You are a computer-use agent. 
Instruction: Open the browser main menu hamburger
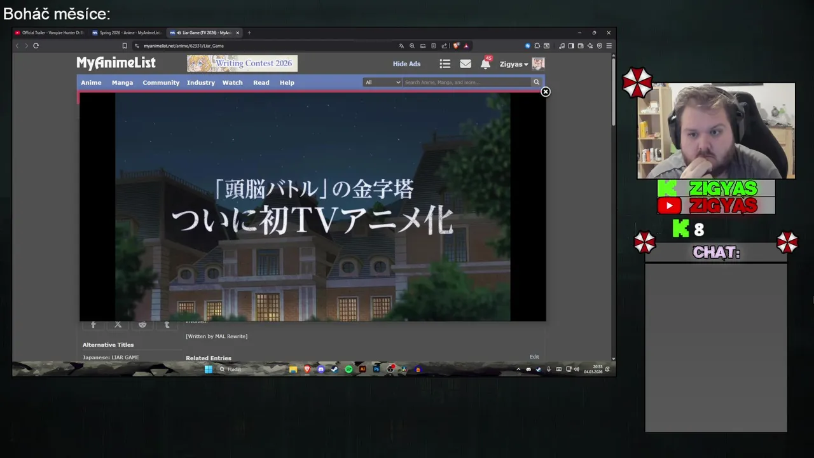tap(609, 46)
